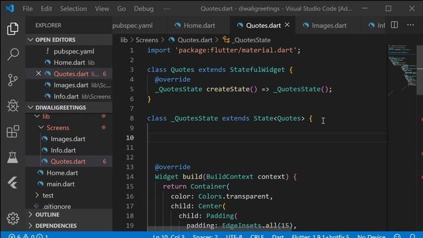Close the Quotes.dart editor tab

click(x=288, y=25)
